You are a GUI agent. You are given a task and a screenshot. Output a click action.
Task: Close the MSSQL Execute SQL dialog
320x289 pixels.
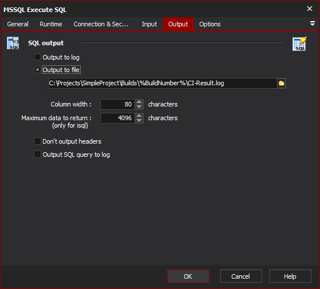310,9
